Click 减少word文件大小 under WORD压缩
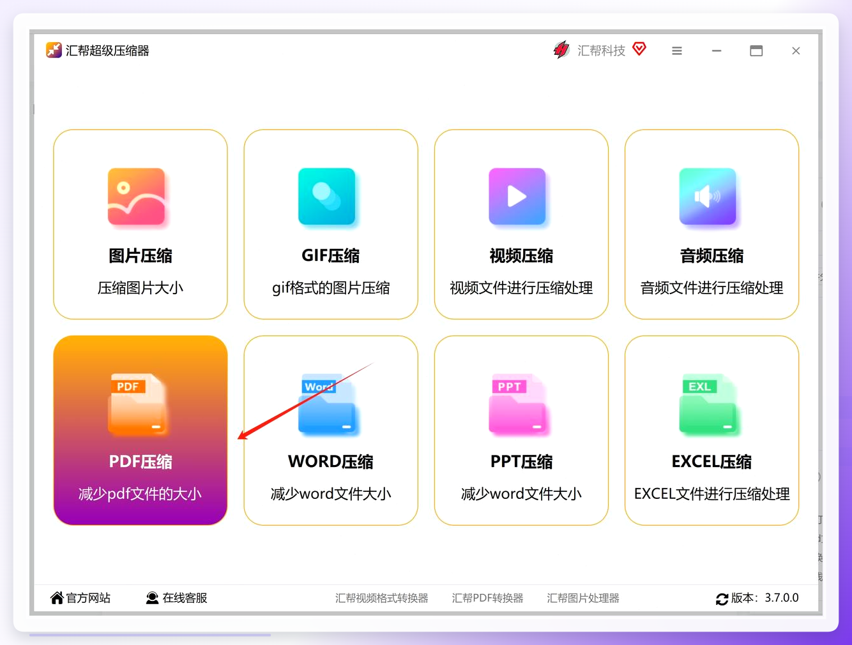852x645 pixels. pyautogui.click(x=331, y=494)
